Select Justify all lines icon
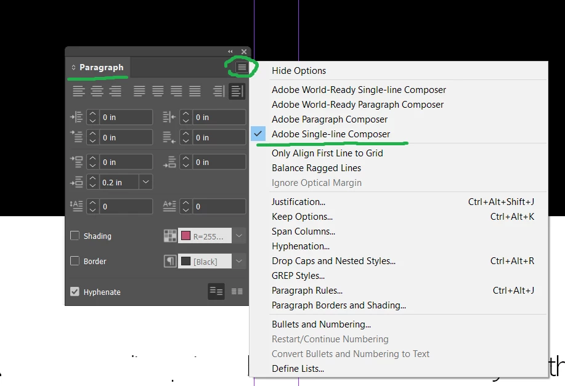The image size is (565, 386). tap(195, 91)
